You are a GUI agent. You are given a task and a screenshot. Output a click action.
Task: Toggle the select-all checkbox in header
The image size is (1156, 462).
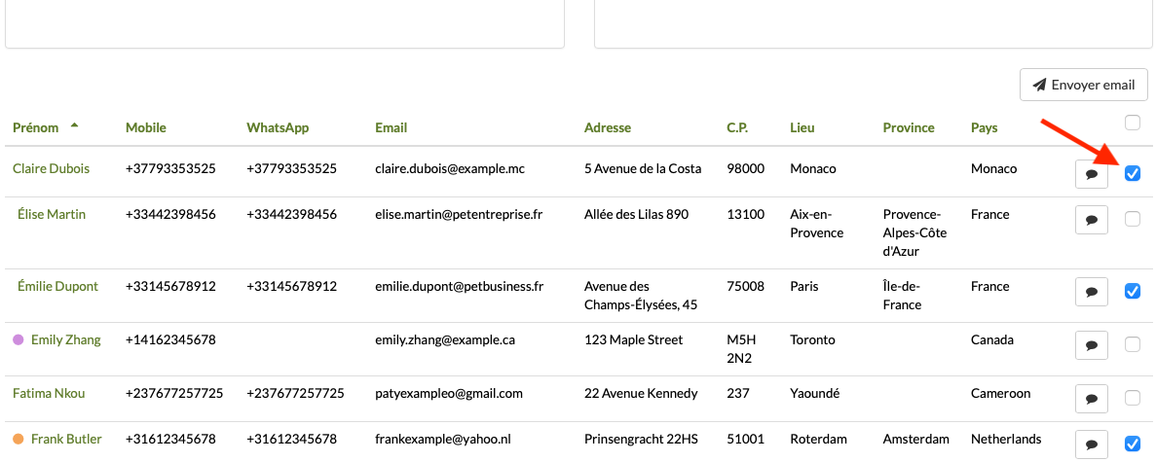1132,123
